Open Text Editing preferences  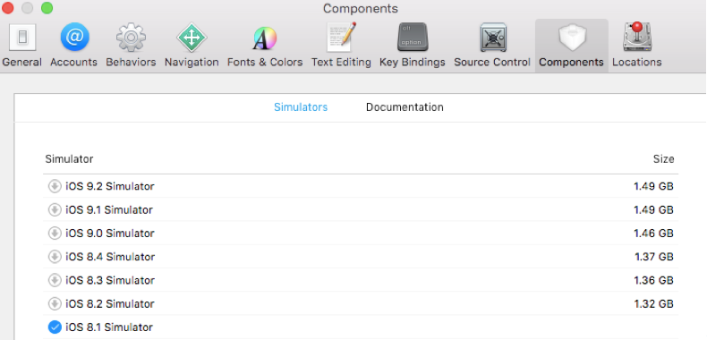pyautogui.click(x=341, y=46)
